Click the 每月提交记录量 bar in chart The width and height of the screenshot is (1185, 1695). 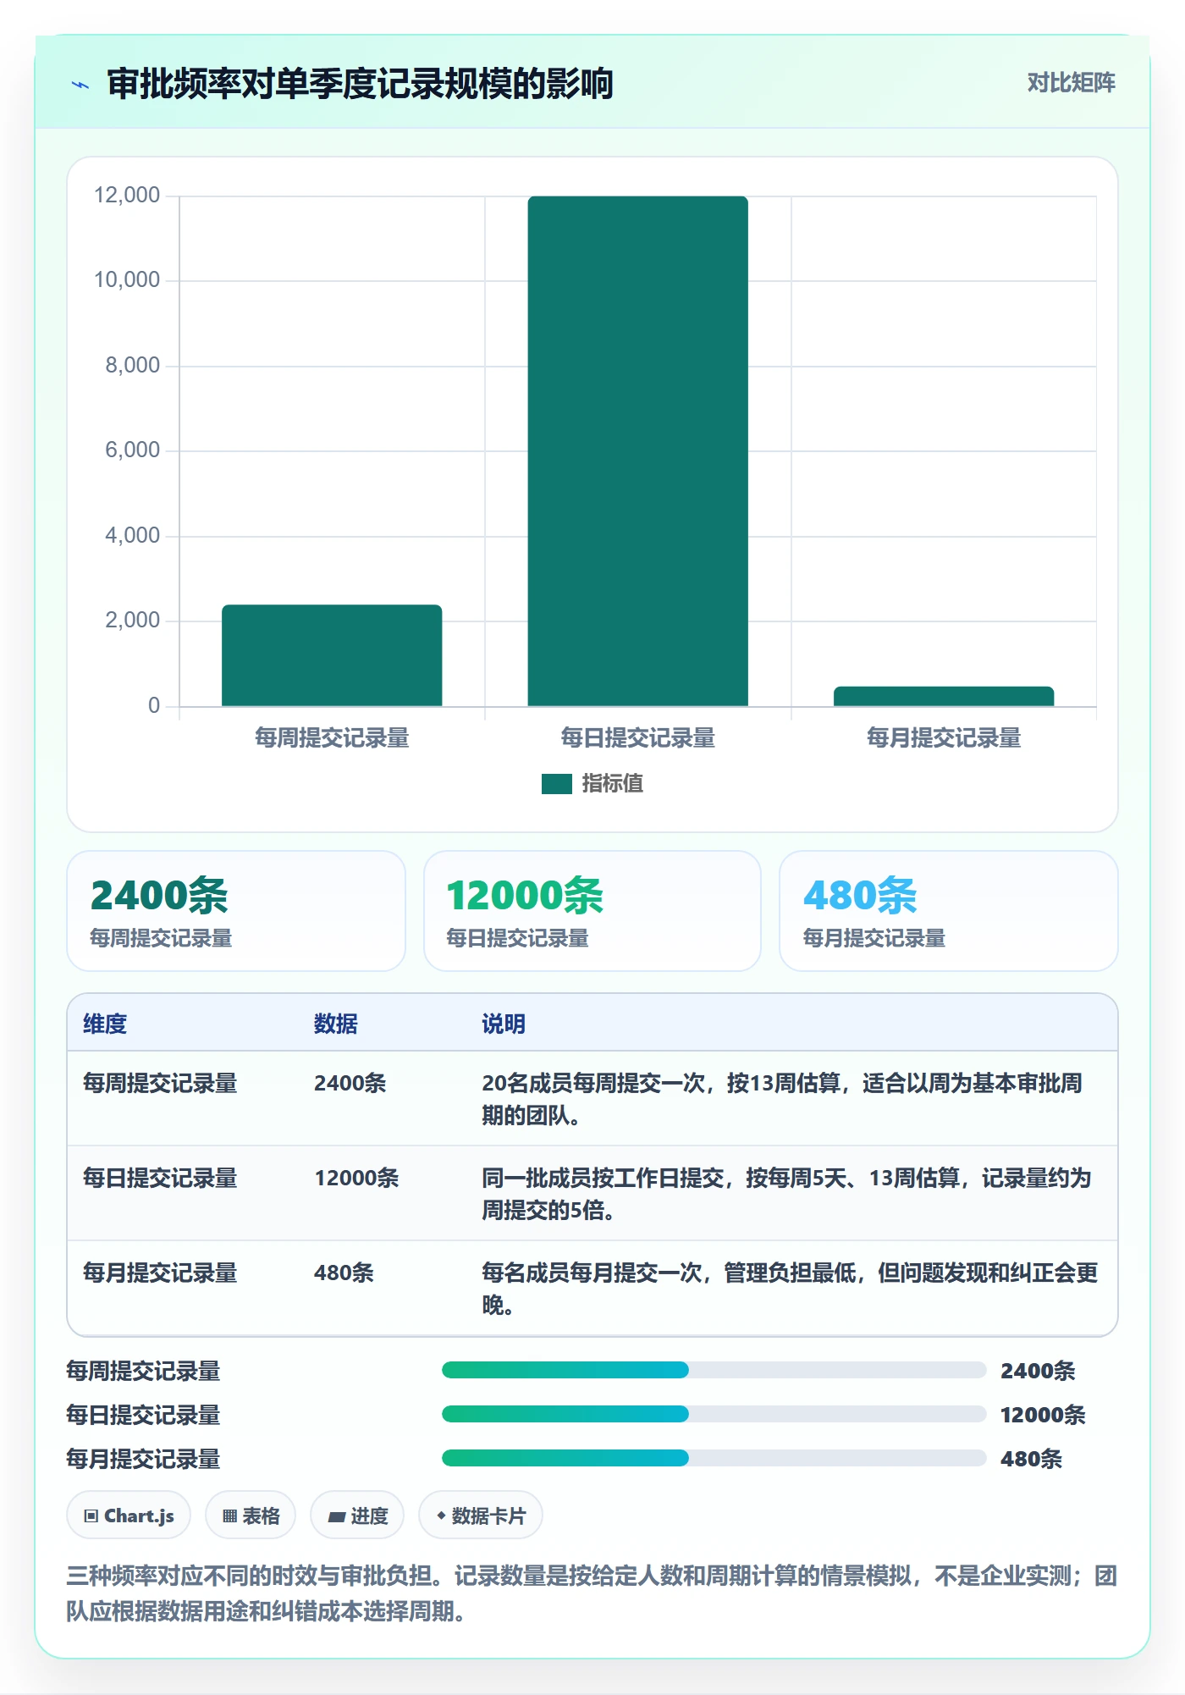[x=944, y=696]
